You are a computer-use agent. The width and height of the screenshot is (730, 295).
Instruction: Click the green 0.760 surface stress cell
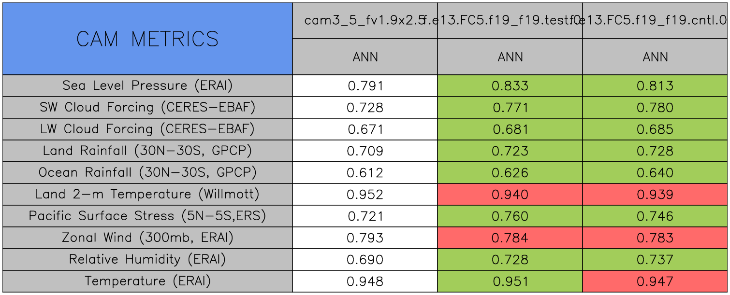pyautogui.click(x=510, y=216)
